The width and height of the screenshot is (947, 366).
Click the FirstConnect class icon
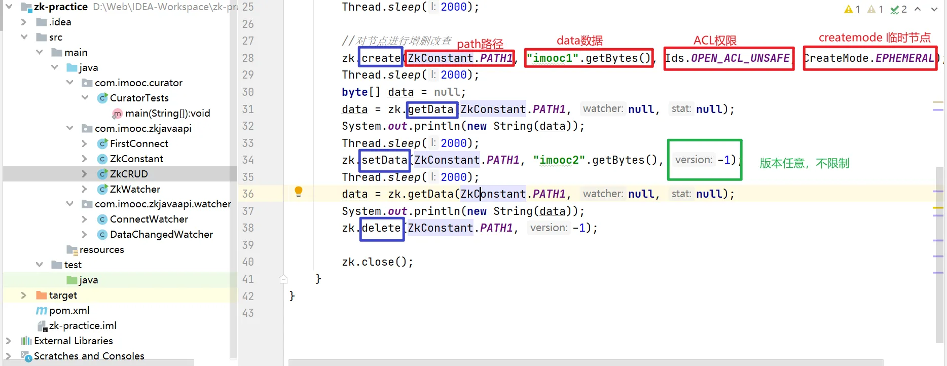tap(102, 144)
